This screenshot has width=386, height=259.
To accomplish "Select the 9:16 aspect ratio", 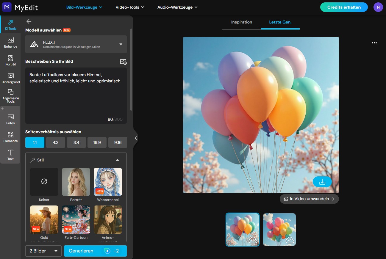I will tap(118, 142).
